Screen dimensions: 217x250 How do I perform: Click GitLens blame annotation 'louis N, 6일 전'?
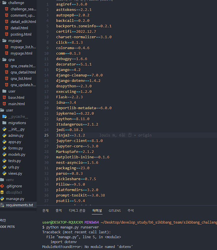pyautogui.click(x=115, y=135)
